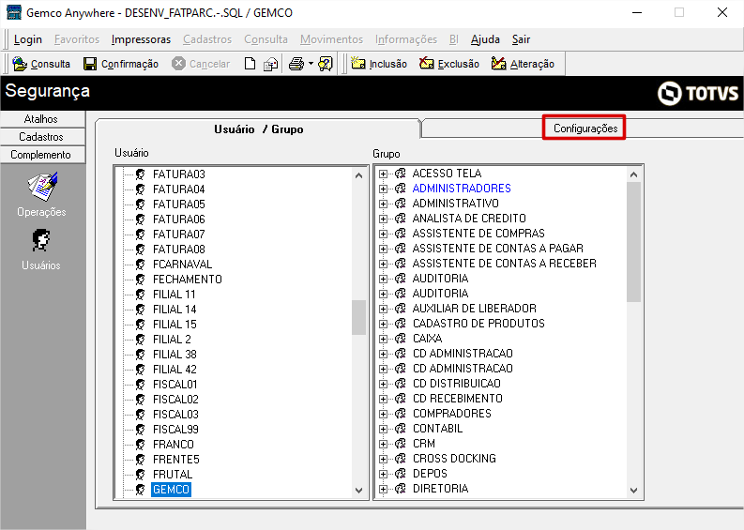
Task: Click the Usuário list scrollbar thumb
Action: click(358, 317)
